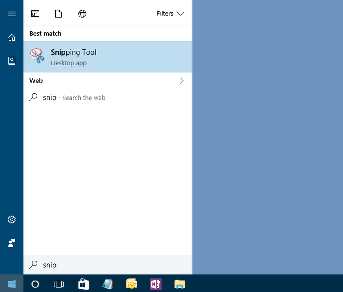Switch to Task View
The width and height of the screenshot is (343, 292).
(58, 284)
